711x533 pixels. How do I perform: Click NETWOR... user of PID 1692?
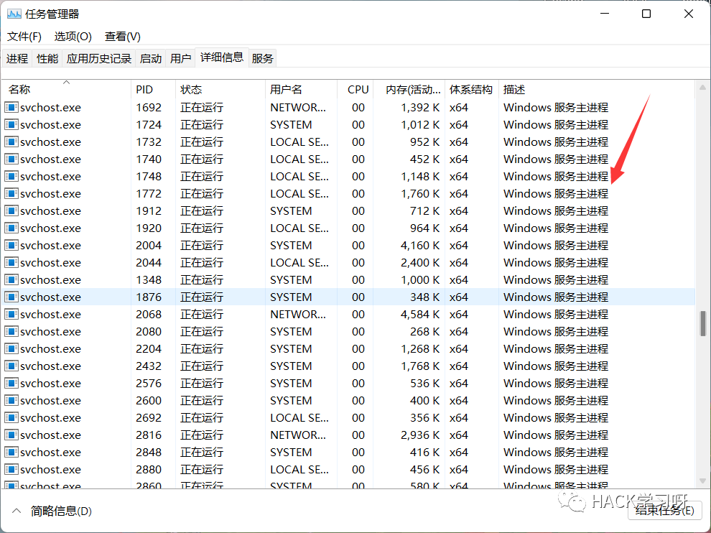pos(298,108)
